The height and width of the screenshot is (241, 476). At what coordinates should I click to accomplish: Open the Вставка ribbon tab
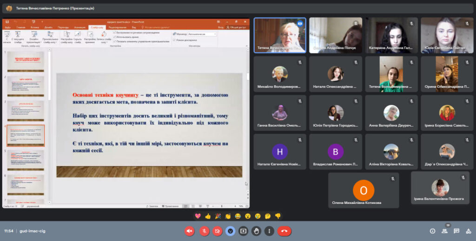point(34,27)
